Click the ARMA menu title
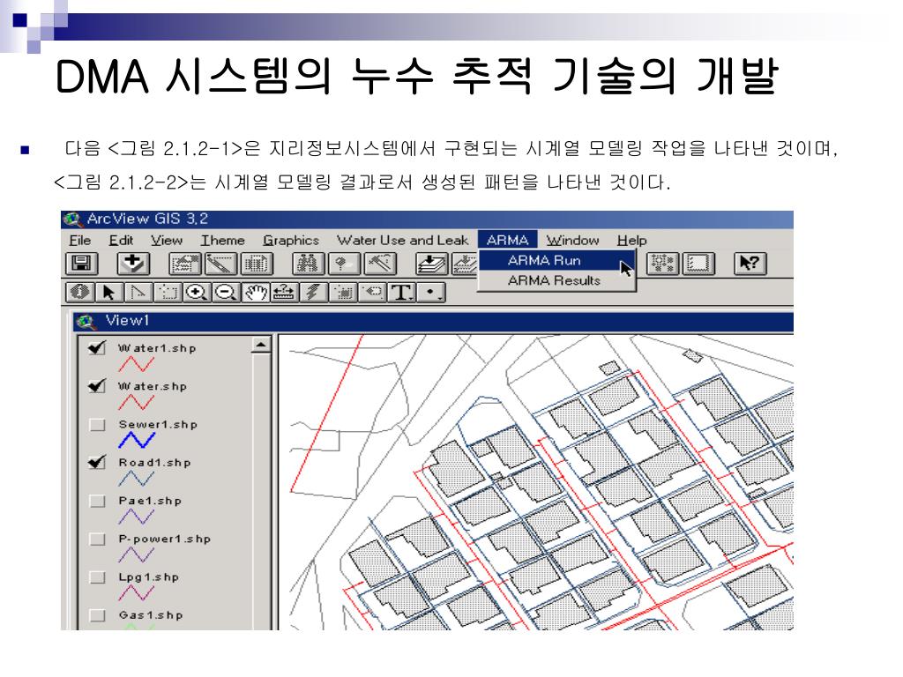This screenshot has width=903, height=677. [x=507, y=240]
